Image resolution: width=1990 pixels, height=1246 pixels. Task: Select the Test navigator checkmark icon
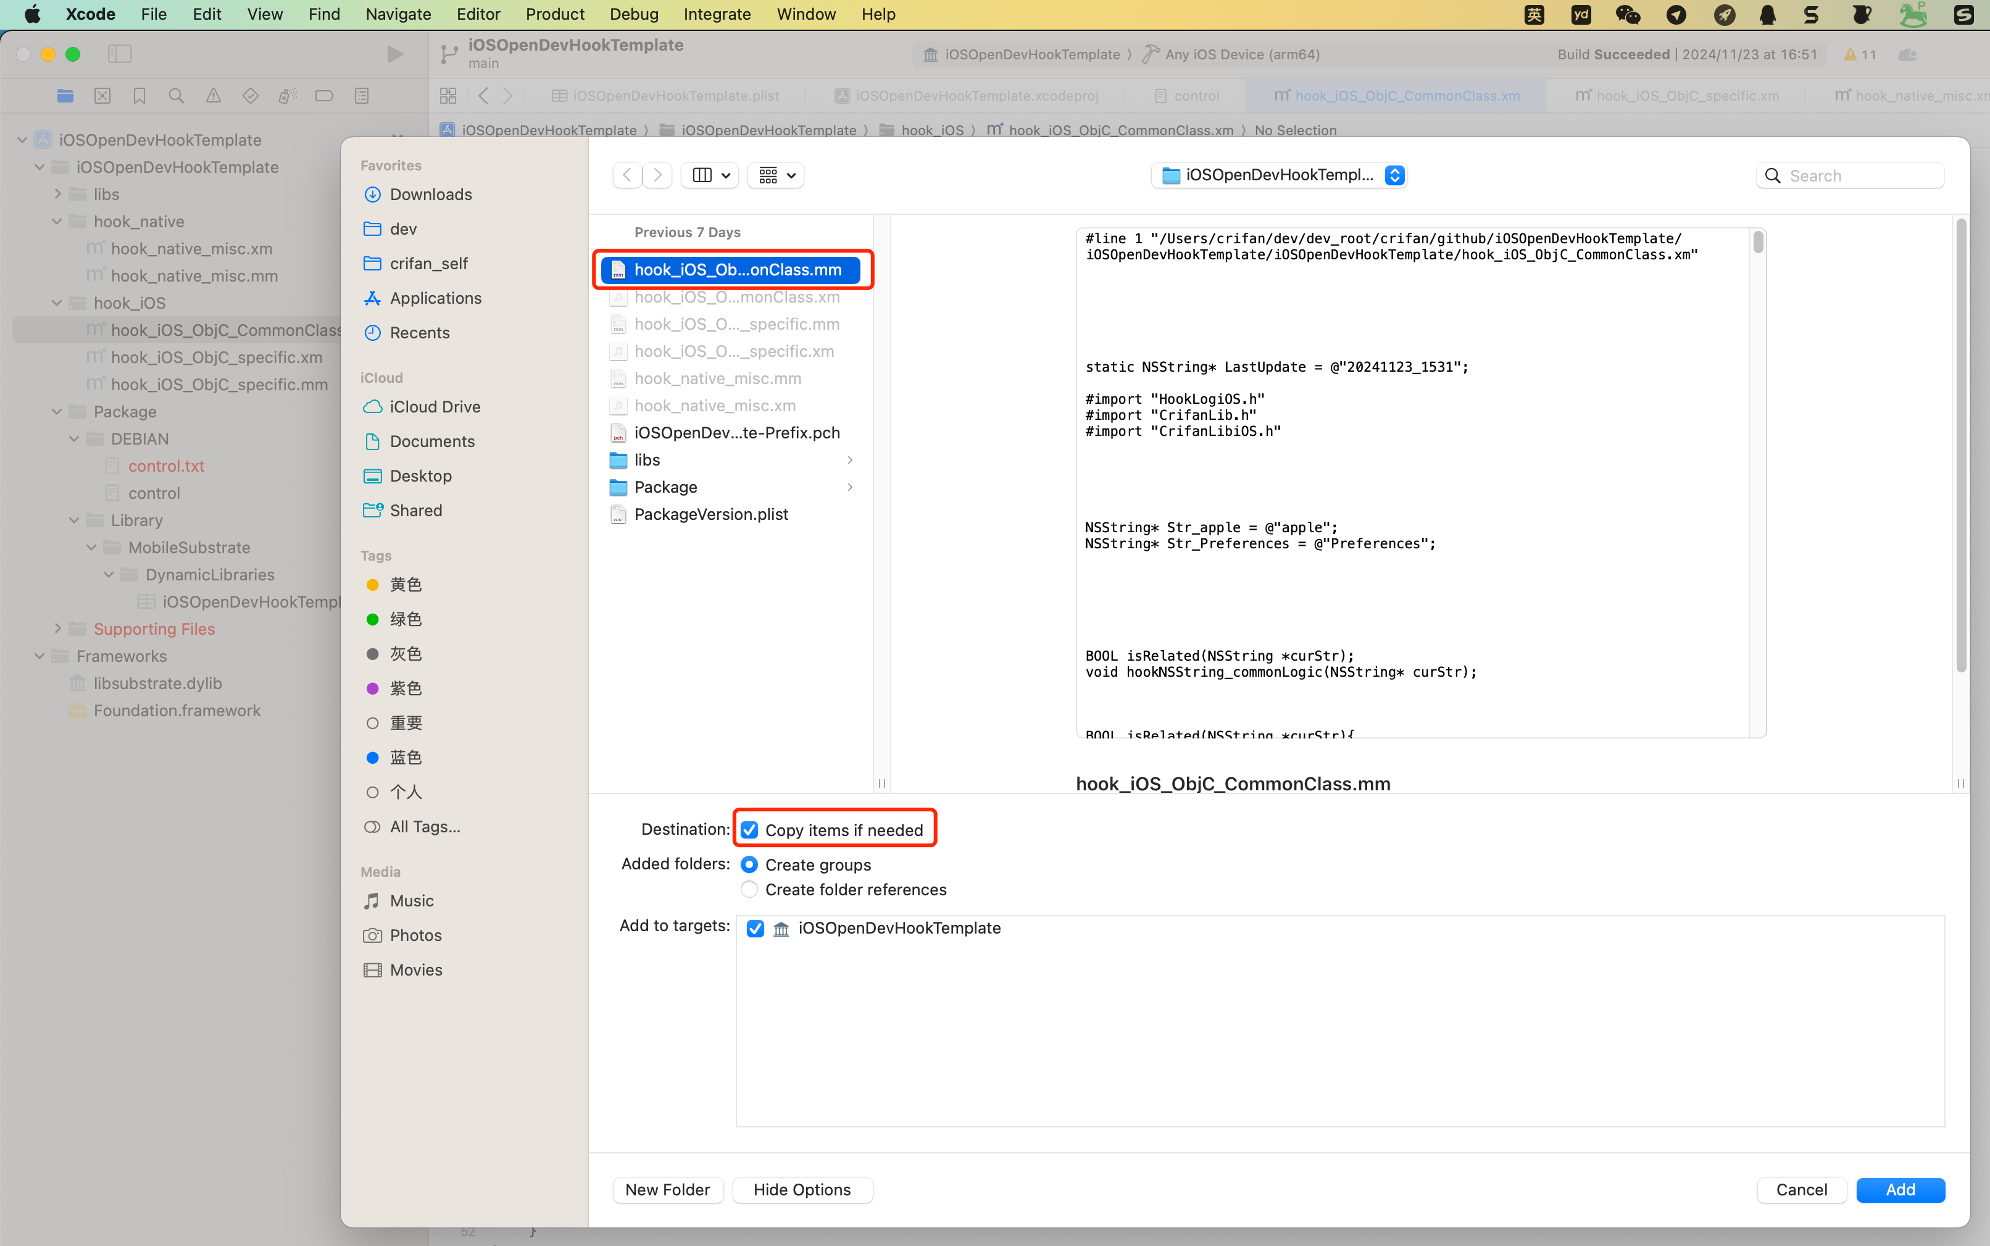(x=251, y=96)
